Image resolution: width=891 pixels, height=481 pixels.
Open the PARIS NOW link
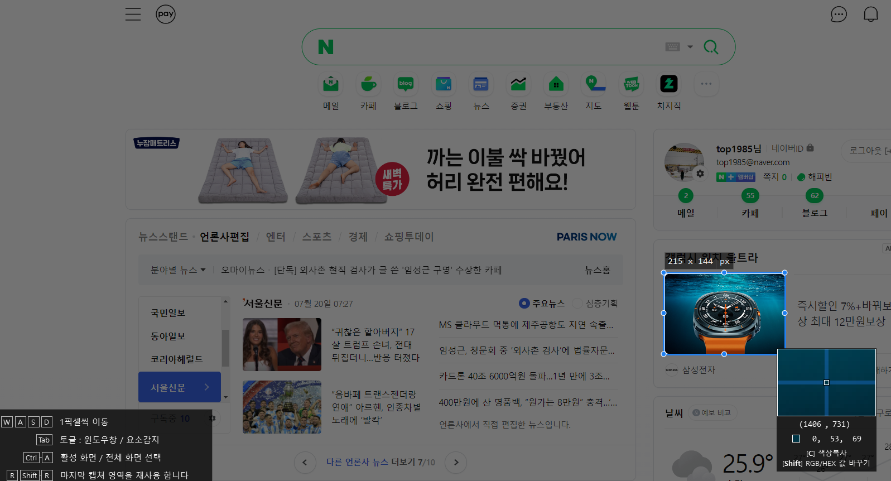586,237
